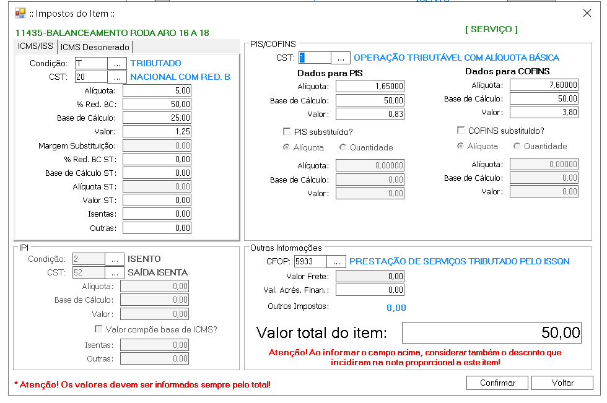Click the TRIBUTADO condition label
The height and width of the screenshot is (403, 607).
tap(155, 63)
